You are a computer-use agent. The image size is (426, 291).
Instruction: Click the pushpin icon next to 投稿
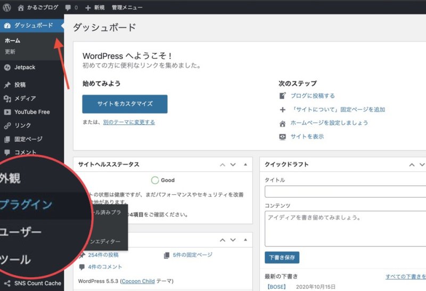[7, 85]
